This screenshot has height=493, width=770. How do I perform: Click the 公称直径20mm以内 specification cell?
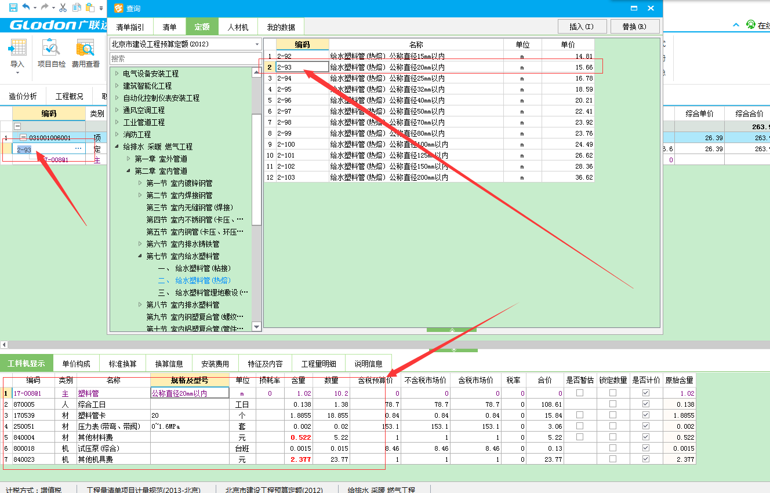[189, 393]
